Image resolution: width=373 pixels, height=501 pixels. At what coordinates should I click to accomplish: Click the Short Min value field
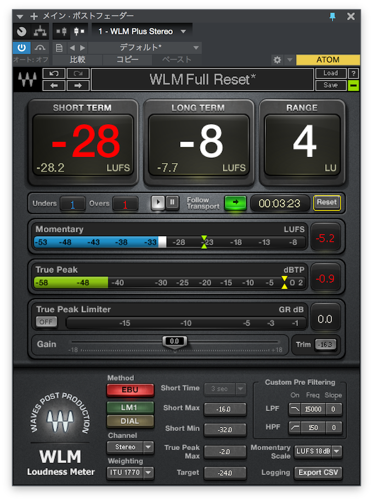click(225, 430)
